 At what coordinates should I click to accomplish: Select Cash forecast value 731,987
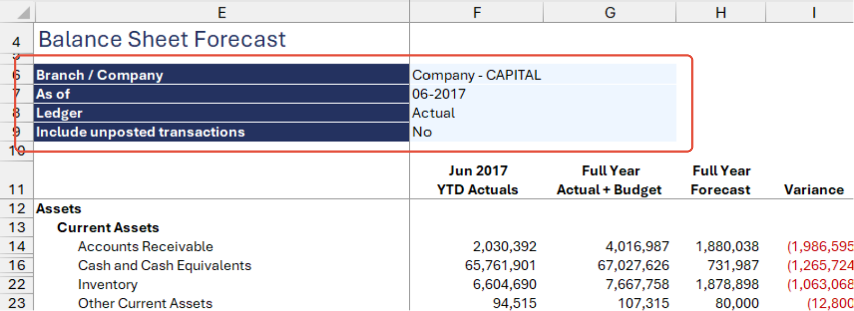pyautogui.click(x=734, y=266)
